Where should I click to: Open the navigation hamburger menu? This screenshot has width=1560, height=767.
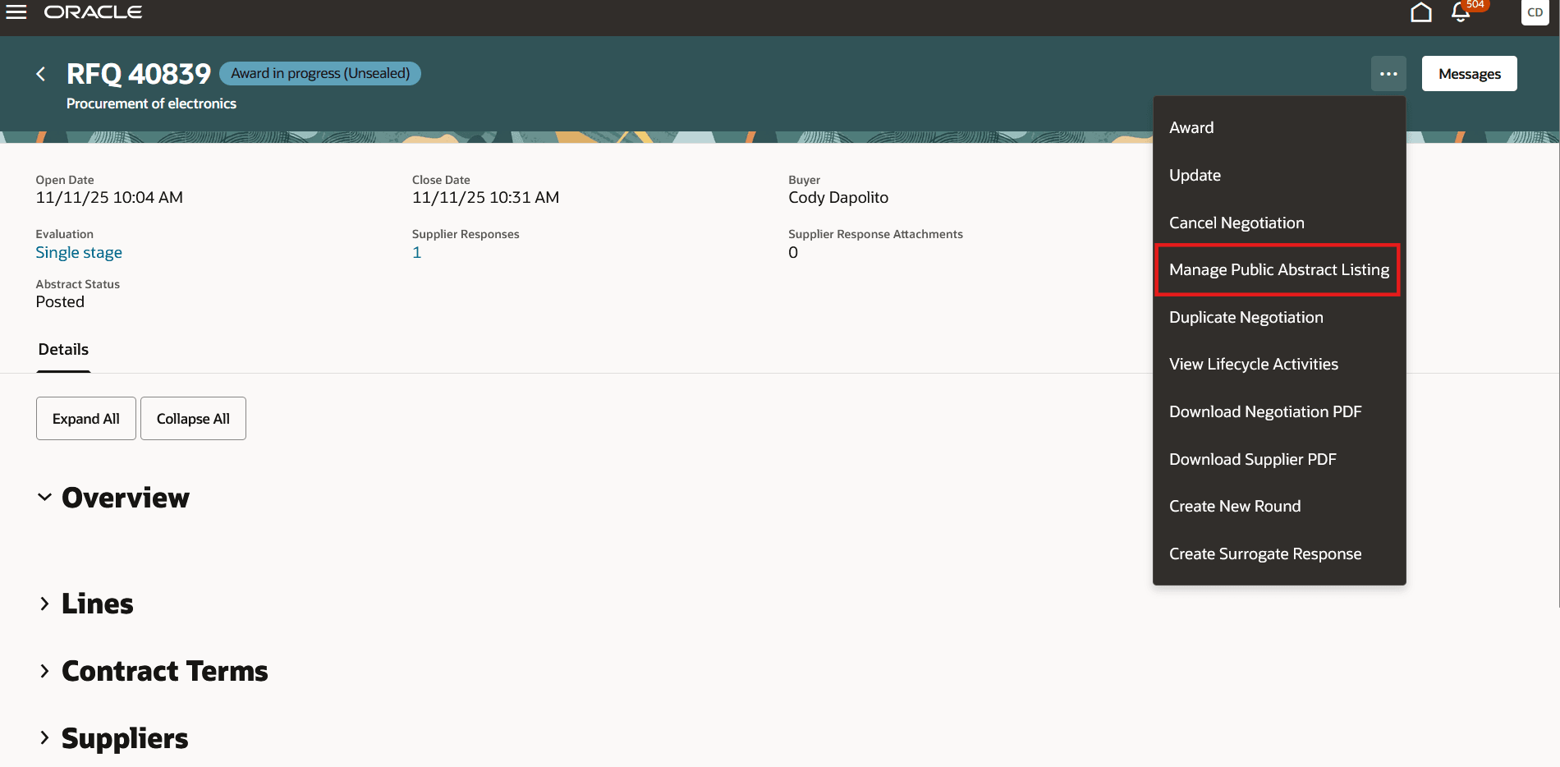(x=16, y=11)
